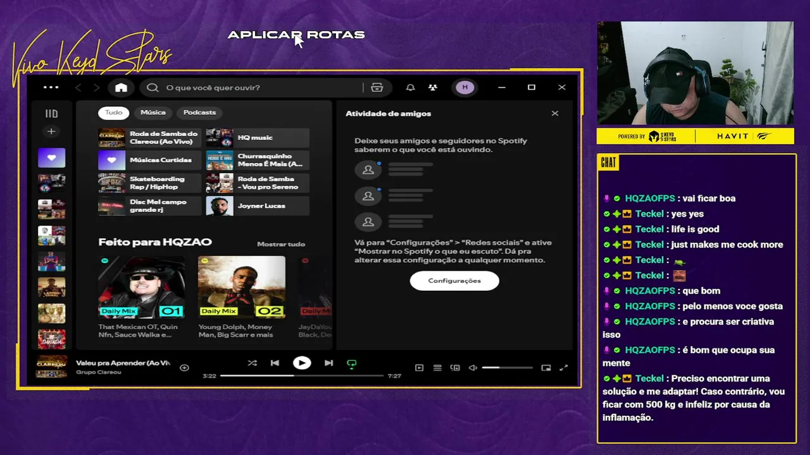810x455 pixels.
Task: Open connect to a device icon
Action: 455,368
